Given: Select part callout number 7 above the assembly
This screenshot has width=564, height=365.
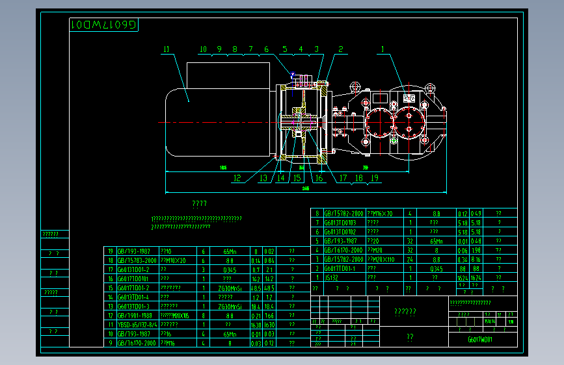Looking at the screenshot, I should coord(250,49).
